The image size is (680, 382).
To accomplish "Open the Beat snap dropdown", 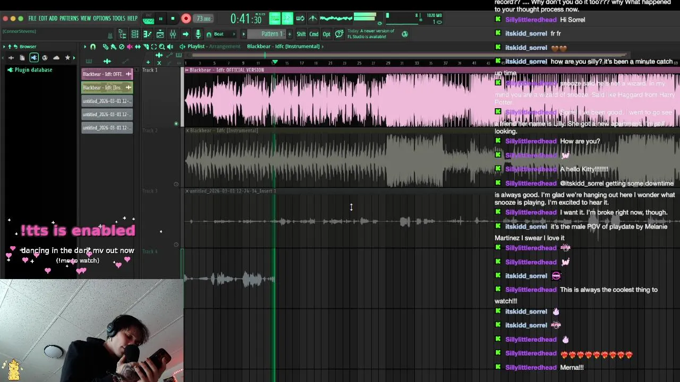I will pyautogui.click(x=222, y=34).
